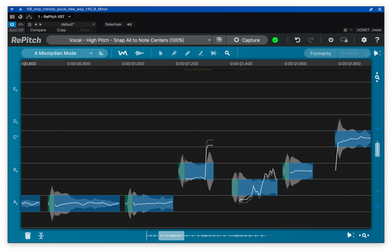
Task: Select the previous preset arrow
Action: (36, 24)
